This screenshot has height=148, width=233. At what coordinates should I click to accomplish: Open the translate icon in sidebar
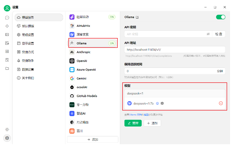point(7,43)
